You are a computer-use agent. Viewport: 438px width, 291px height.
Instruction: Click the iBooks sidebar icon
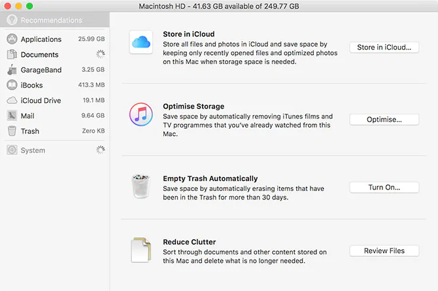tap(12, 85)
